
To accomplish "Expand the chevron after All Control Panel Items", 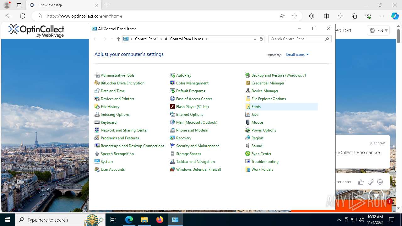I will pos(206,39).
